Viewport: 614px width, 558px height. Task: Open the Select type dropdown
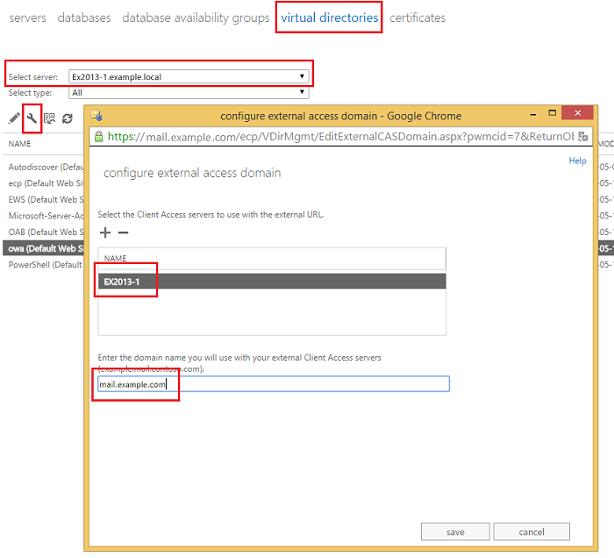[189, 92]
